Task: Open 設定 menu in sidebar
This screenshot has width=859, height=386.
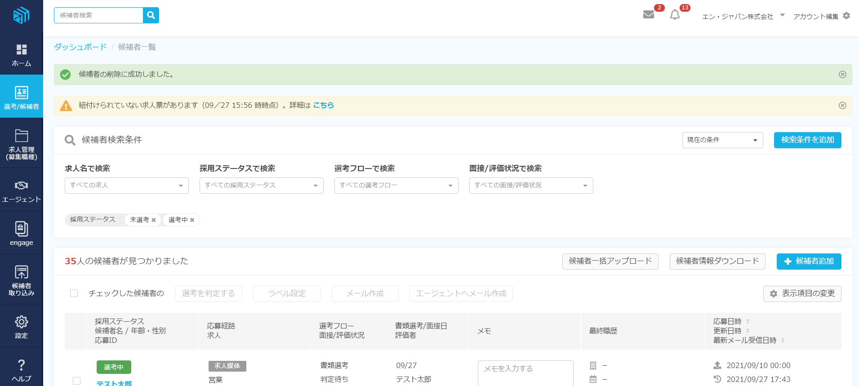Action: 21,327
